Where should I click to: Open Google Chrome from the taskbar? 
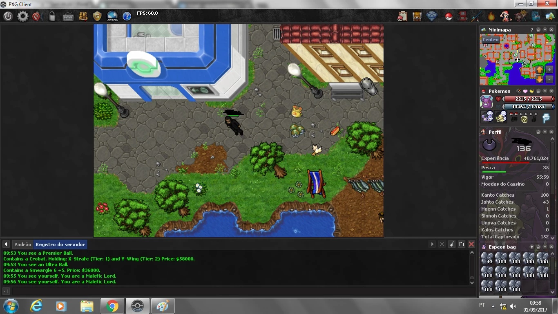pyautogui.click(x=112, y=306)
